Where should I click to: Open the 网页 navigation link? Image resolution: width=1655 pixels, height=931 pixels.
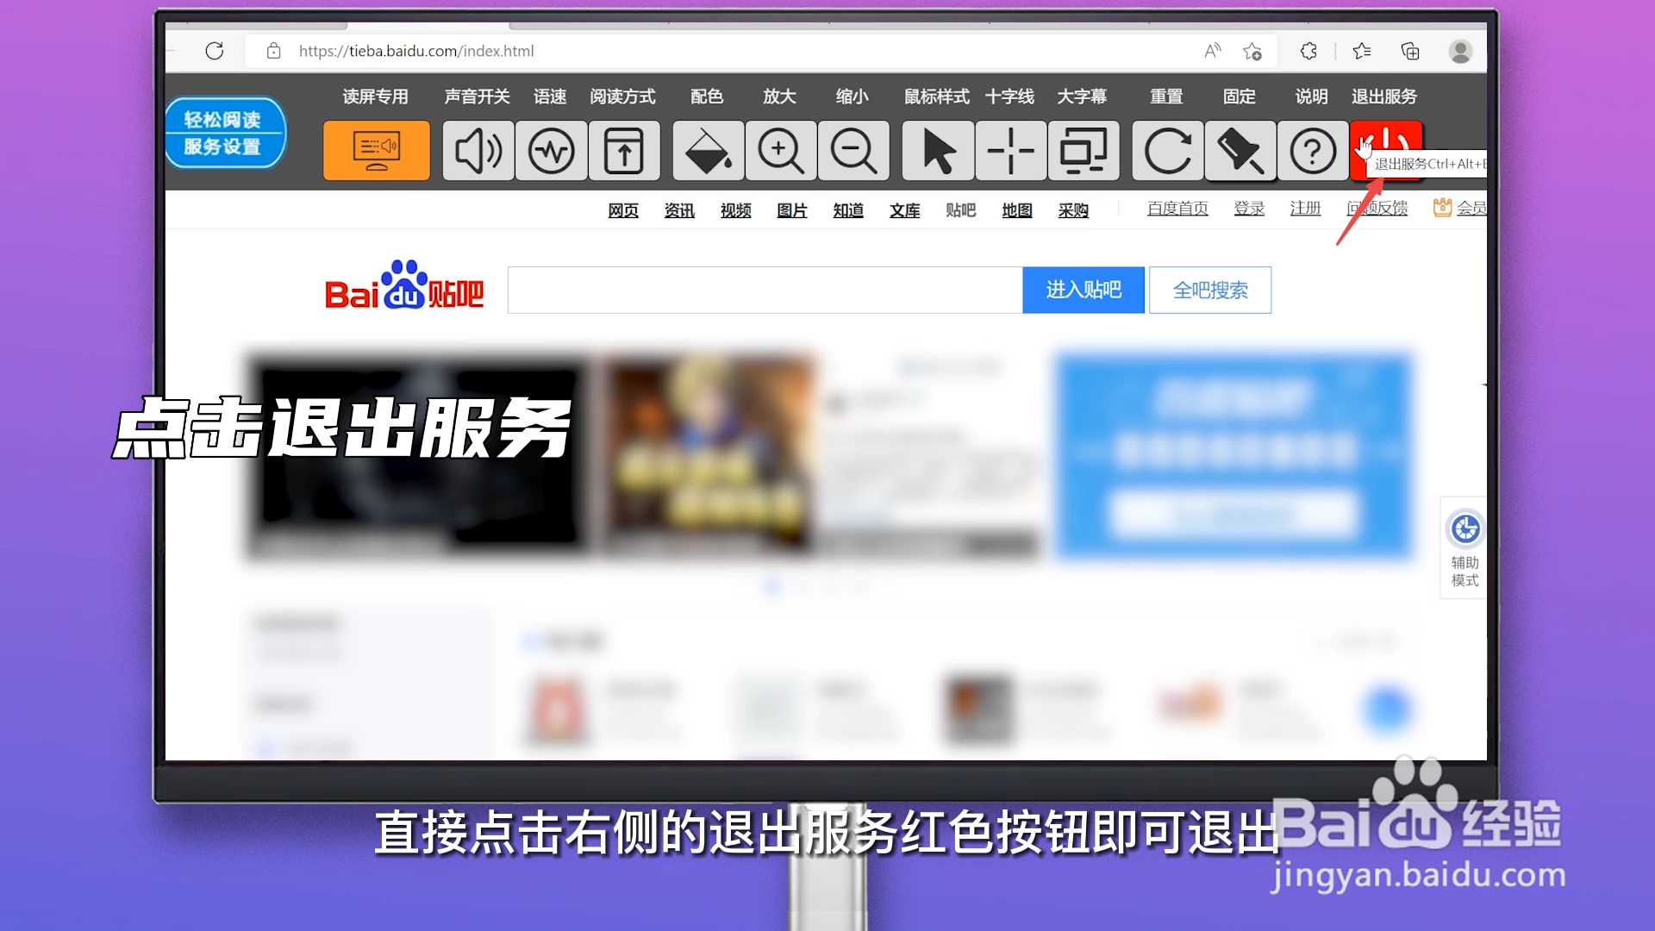coord(623,210)
